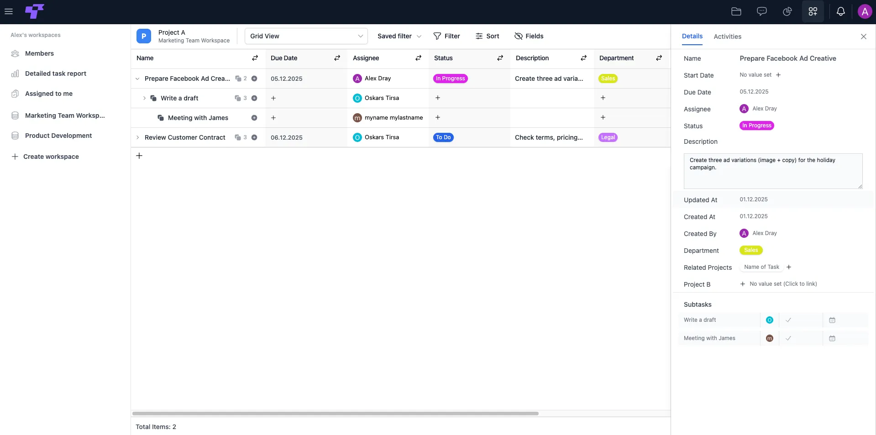The width and height of the screenshot is (876, 435).
Task: Mark Meeting with James subtask complete
Action: coord(788,338)
